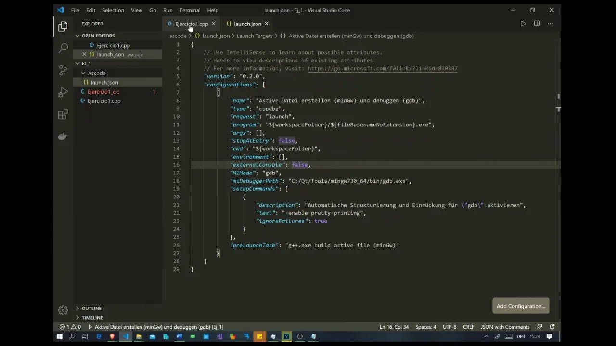Click Ln 16, Col 34 cursor position indicator
Viewport: 616px width, 346px height.
pos(394,327)
